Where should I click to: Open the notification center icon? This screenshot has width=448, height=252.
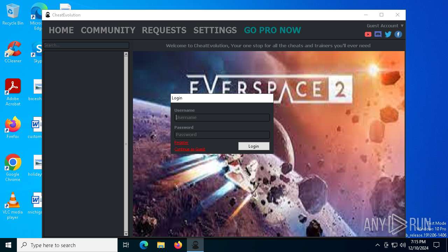coord(436,245)
